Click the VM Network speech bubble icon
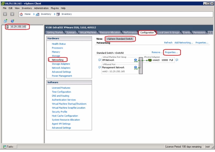 tap(100, 60)
